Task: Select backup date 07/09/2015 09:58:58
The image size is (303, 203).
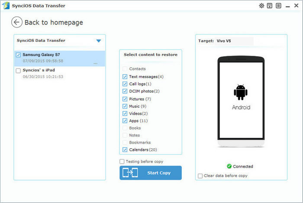Action: click(x=43, y=61)
